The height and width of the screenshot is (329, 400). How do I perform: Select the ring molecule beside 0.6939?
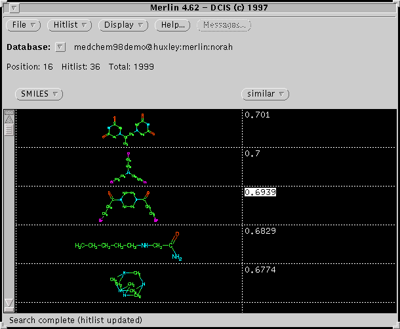(x=129, y=205)
